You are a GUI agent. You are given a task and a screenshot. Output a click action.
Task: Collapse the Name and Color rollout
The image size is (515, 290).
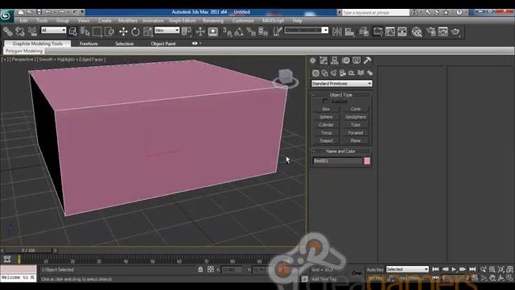click(x=340, y=151)
